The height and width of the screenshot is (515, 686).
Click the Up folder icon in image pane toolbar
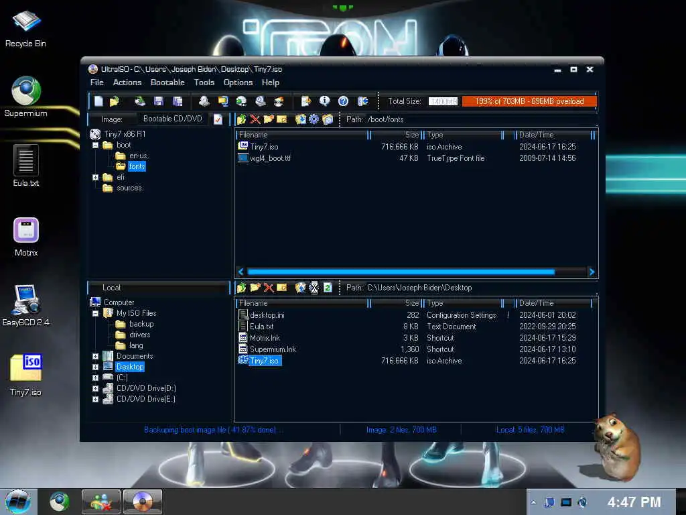(241, 119)
